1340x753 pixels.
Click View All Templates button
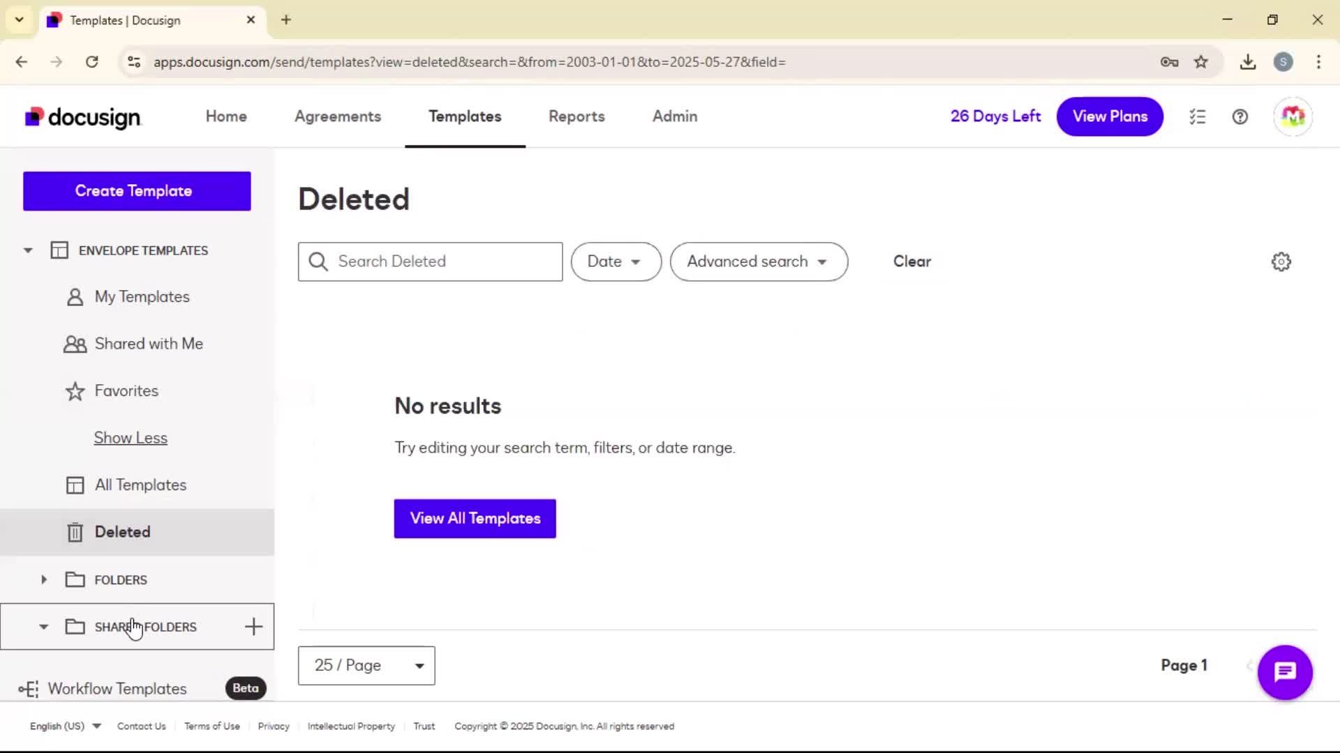click(475, 519)
